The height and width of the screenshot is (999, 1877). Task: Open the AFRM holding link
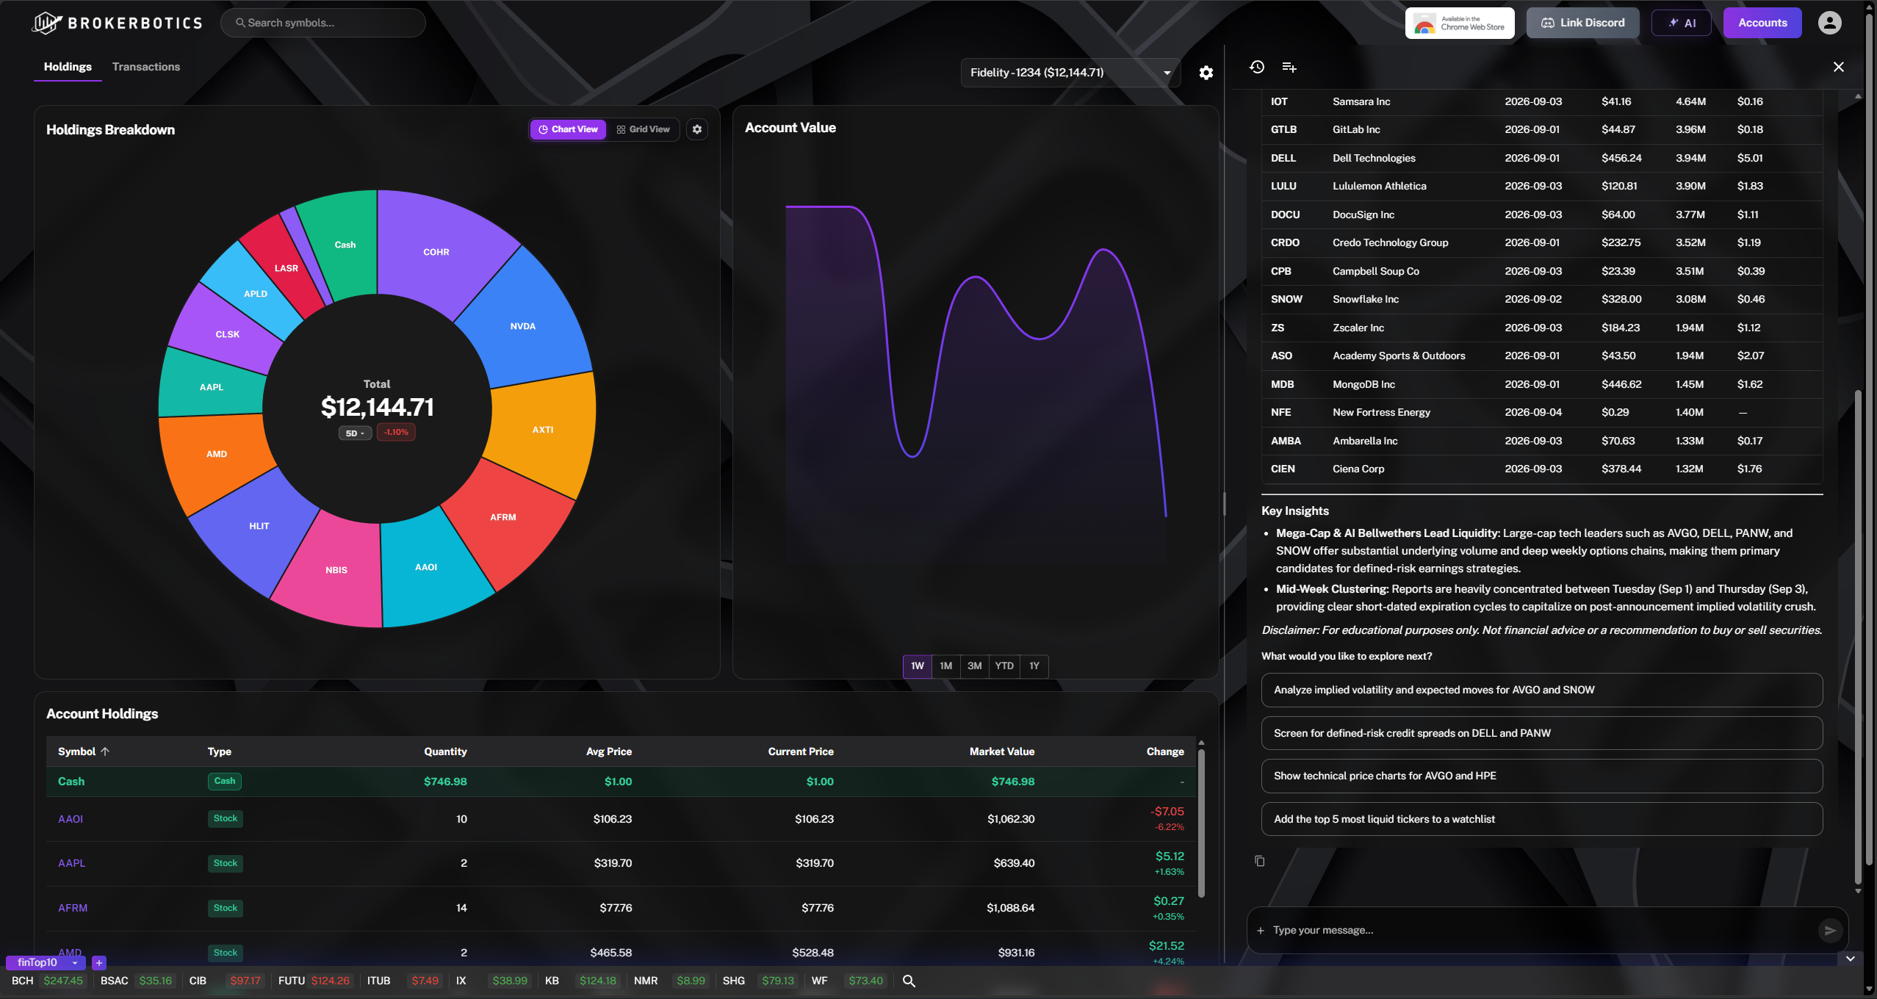73,908
